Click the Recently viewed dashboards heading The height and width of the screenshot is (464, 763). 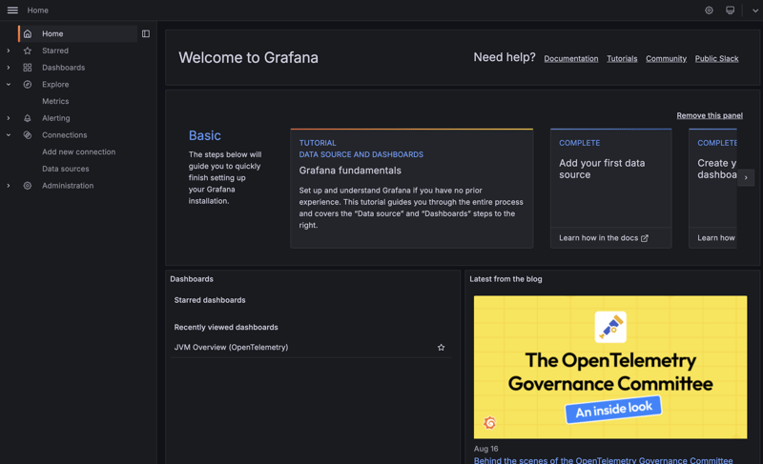point(226,328)
